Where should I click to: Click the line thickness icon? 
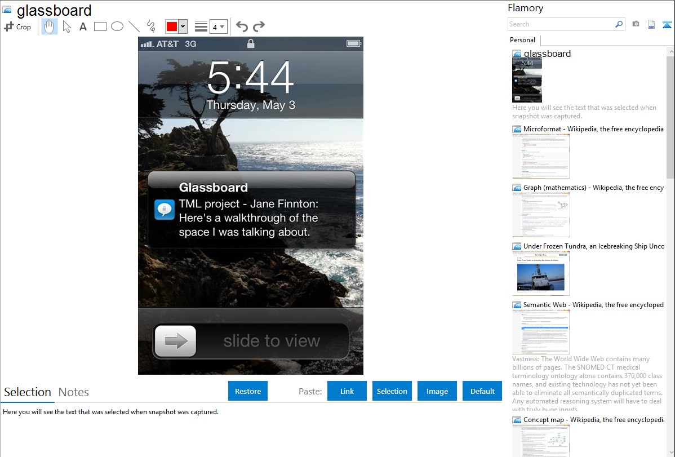pyautogui.click(x=201, y=26)
